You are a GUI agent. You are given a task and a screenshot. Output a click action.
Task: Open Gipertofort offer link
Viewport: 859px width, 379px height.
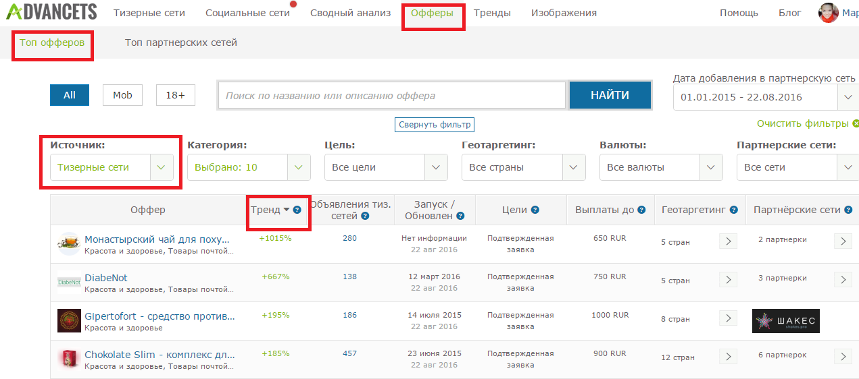coord(159,316)
